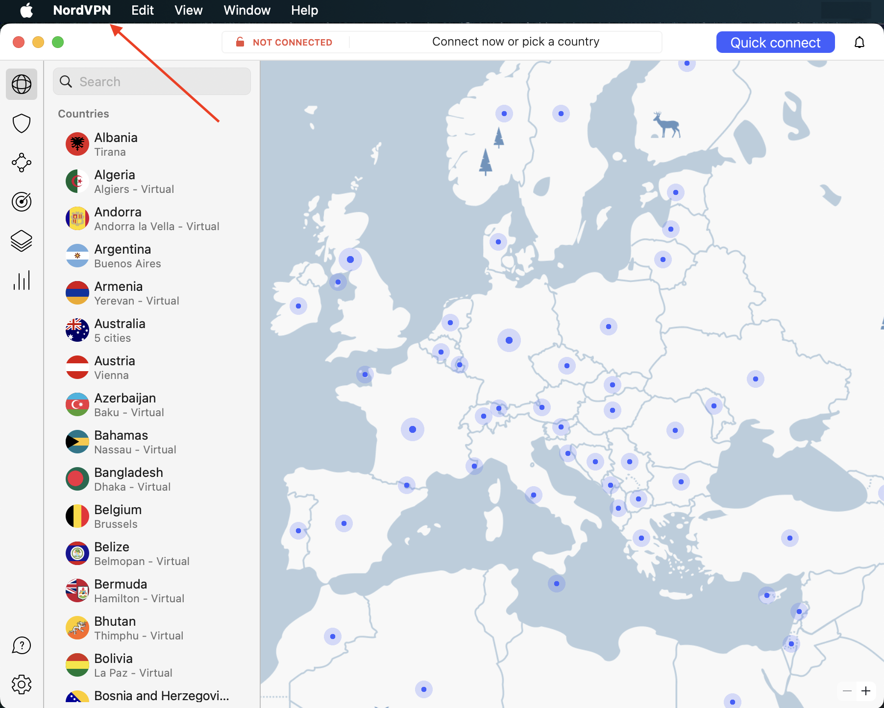Image resolution: width=884 pixels, height=708 pixels.
Task: Click the server pin over Spain
Action: point(344,523)
